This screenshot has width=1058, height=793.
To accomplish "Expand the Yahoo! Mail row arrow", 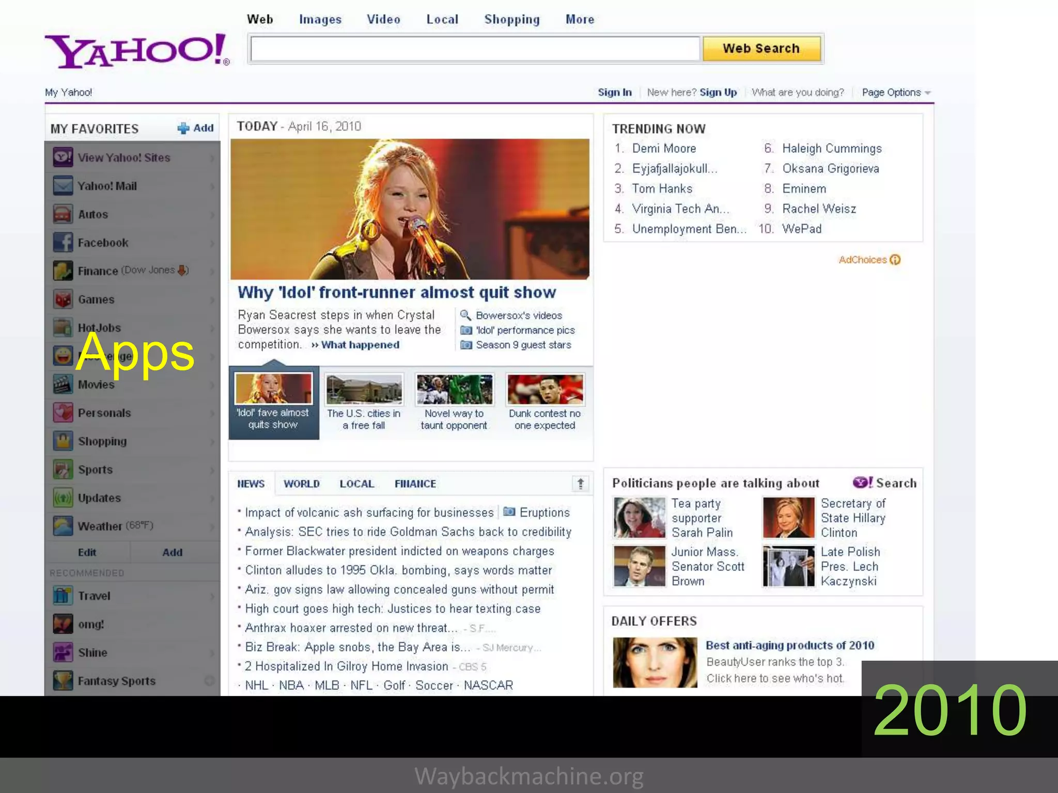I will pos(212,186).
